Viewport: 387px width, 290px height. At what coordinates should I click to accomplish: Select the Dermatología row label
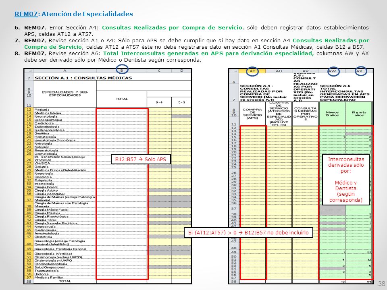[x=46, y=154]
